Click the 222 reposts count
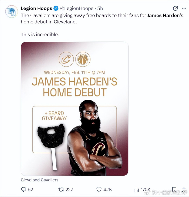This screenshot has height=197, width=189. pos(69,189)
